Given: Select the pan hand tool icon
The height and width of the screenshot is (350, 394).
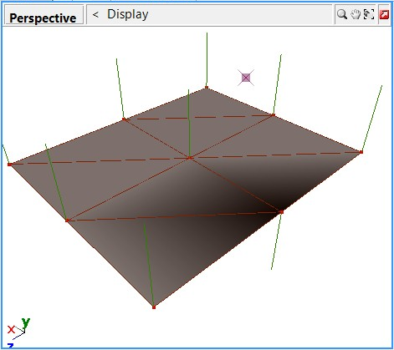Looking at the screenshot, I should pyautogui.click(x=356, y=14).
